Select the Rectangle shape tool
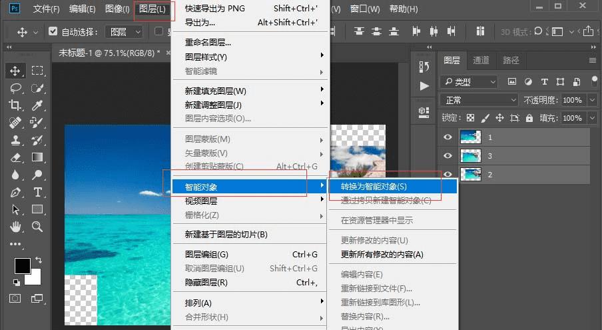 point(37,209)
